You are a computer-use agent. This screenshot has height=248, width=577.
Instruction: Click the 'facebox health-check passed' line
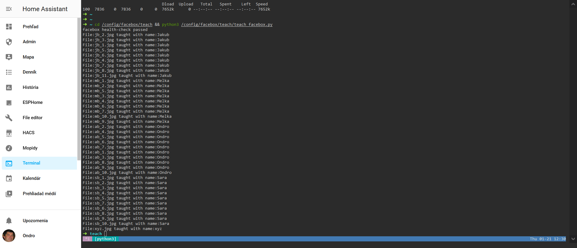coord(115,30)
